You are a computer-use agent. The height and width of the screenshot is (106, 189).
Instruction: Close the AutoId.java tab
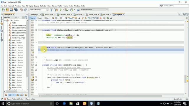[x=55, y=15]
